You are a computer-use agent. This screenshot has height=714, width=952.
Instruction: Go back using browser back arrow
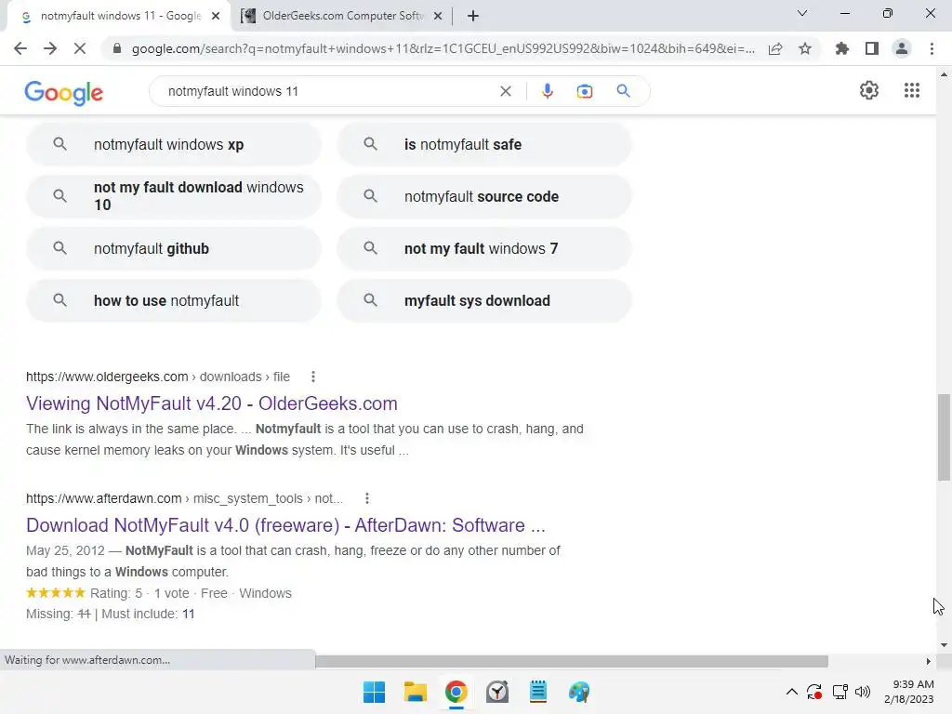(20, 48)
